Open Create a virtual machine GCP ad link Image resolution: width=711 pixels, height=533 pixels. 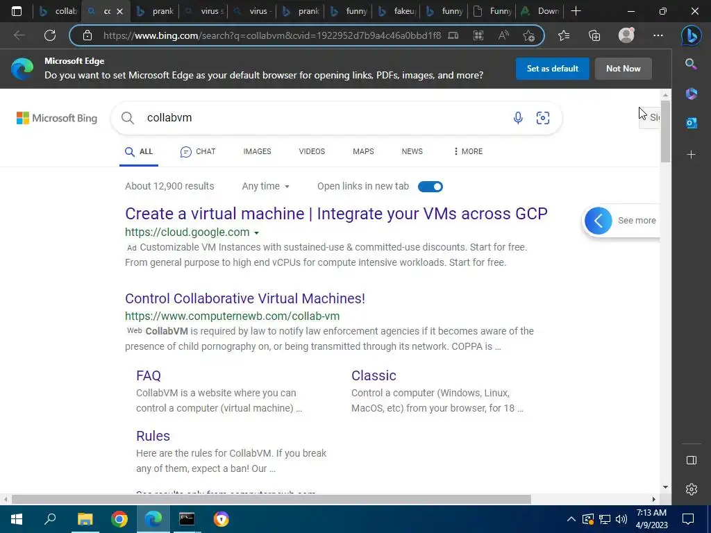(336, 214)
